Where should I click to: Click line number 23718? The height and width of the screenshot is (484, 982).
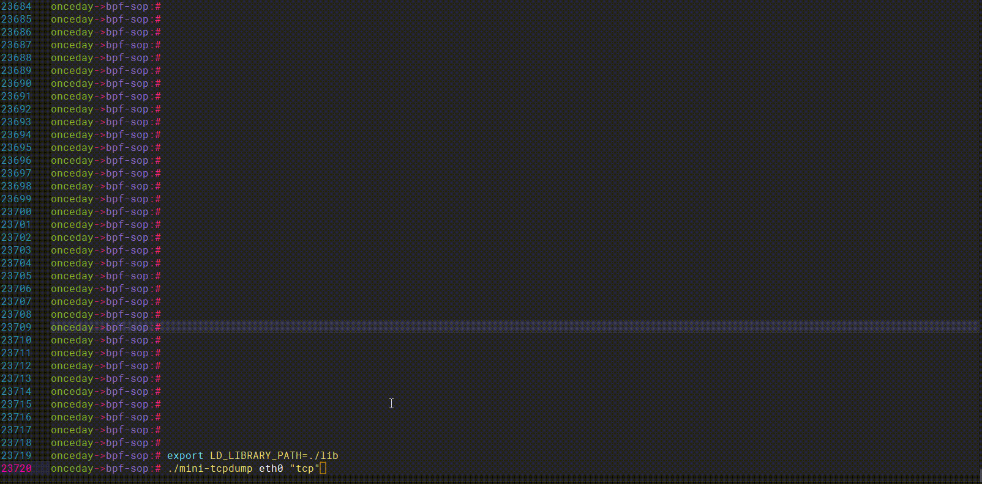coord(17,443)
